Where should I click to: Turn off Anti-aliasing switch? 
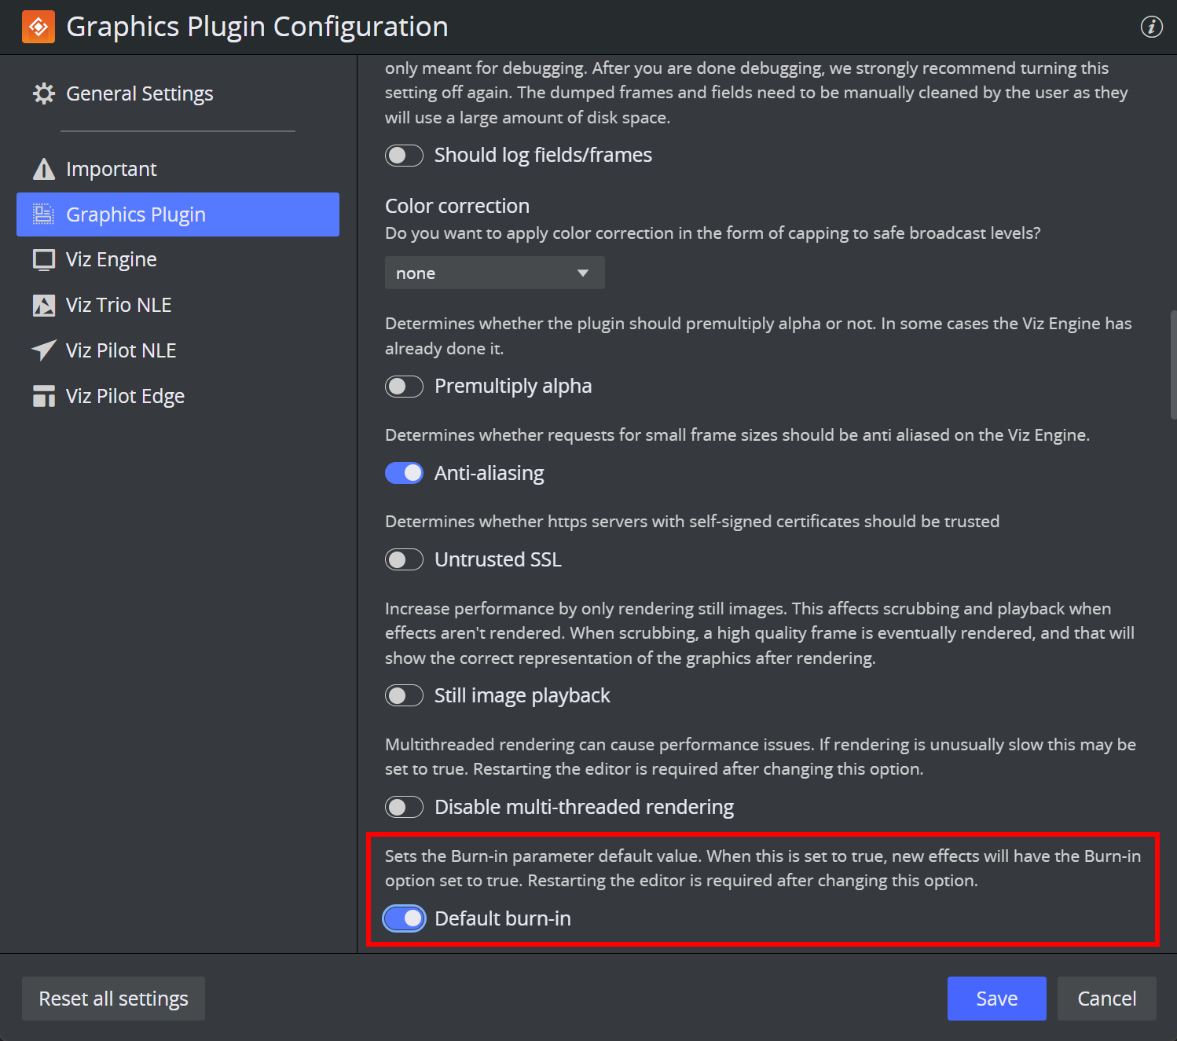coord(404,473)
